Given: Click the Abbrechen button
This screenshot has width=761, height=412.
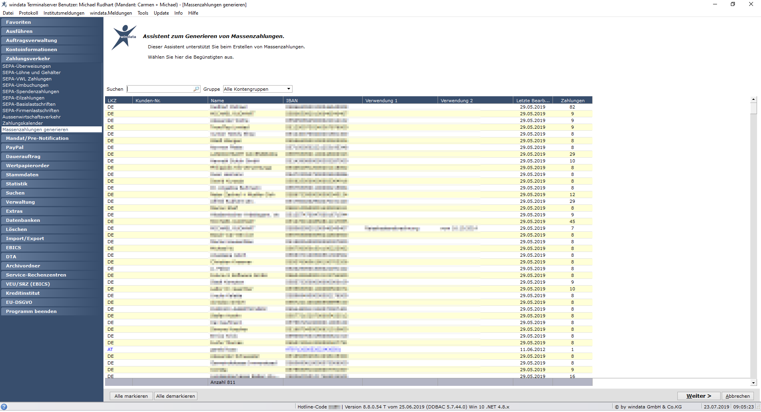Looking at the screenshot, I should (738, 396).
